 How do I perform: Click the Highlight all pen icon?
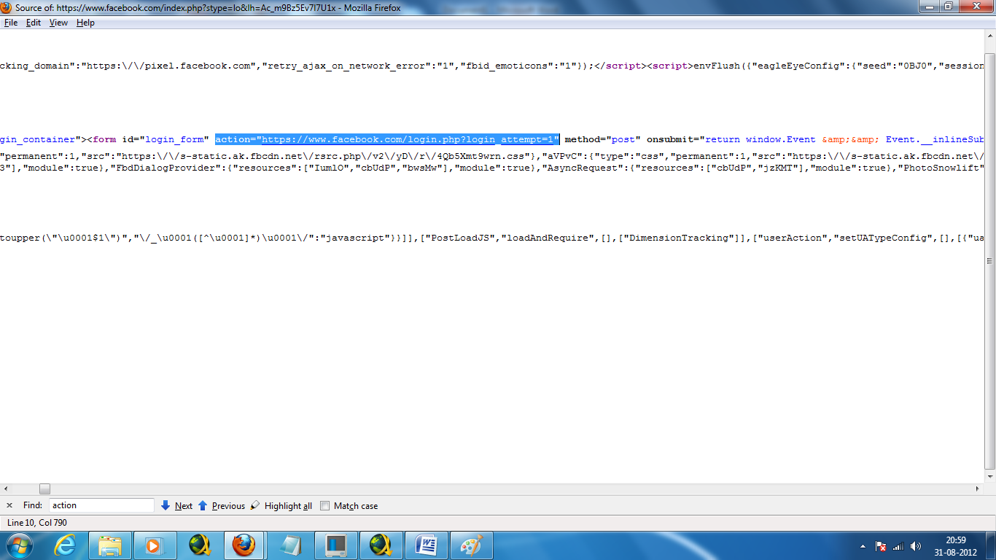(x=255, y=505)
